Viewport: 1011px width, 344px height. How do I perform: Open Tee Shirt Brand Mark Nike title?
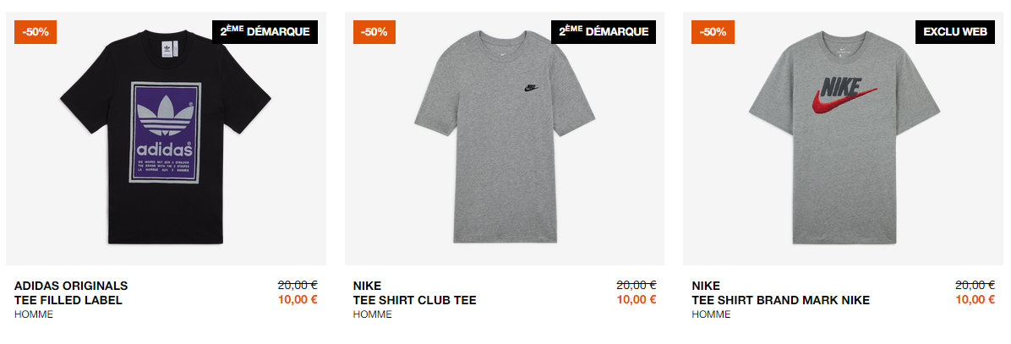781,300
